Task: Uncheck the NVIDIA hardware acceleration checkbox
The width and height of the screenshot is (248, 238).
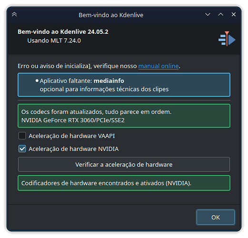Action: (22, 149)
